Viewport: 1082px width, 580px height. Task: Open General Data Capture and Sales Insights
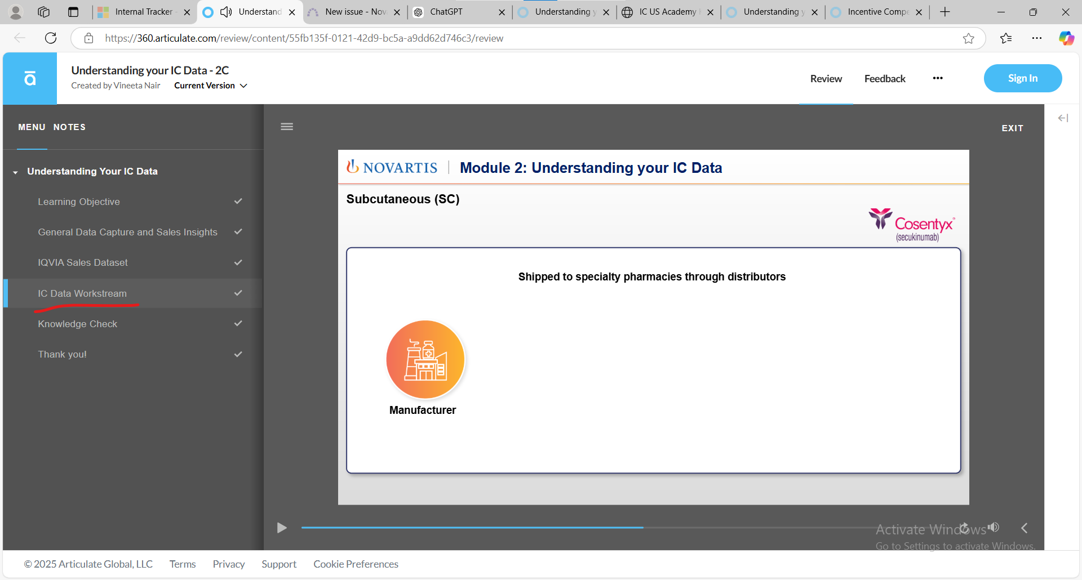(127, 232)
